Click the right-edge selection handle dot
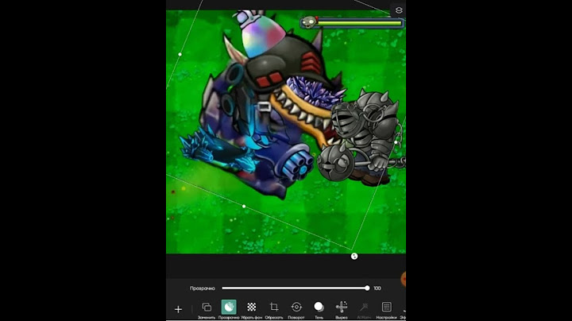The width and height of the screenshot is (572, 321). [x=396, y=143]
